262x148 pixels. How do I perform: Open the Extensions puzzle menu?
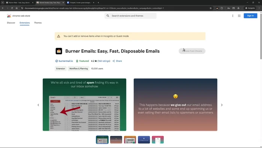pos(222,8)
